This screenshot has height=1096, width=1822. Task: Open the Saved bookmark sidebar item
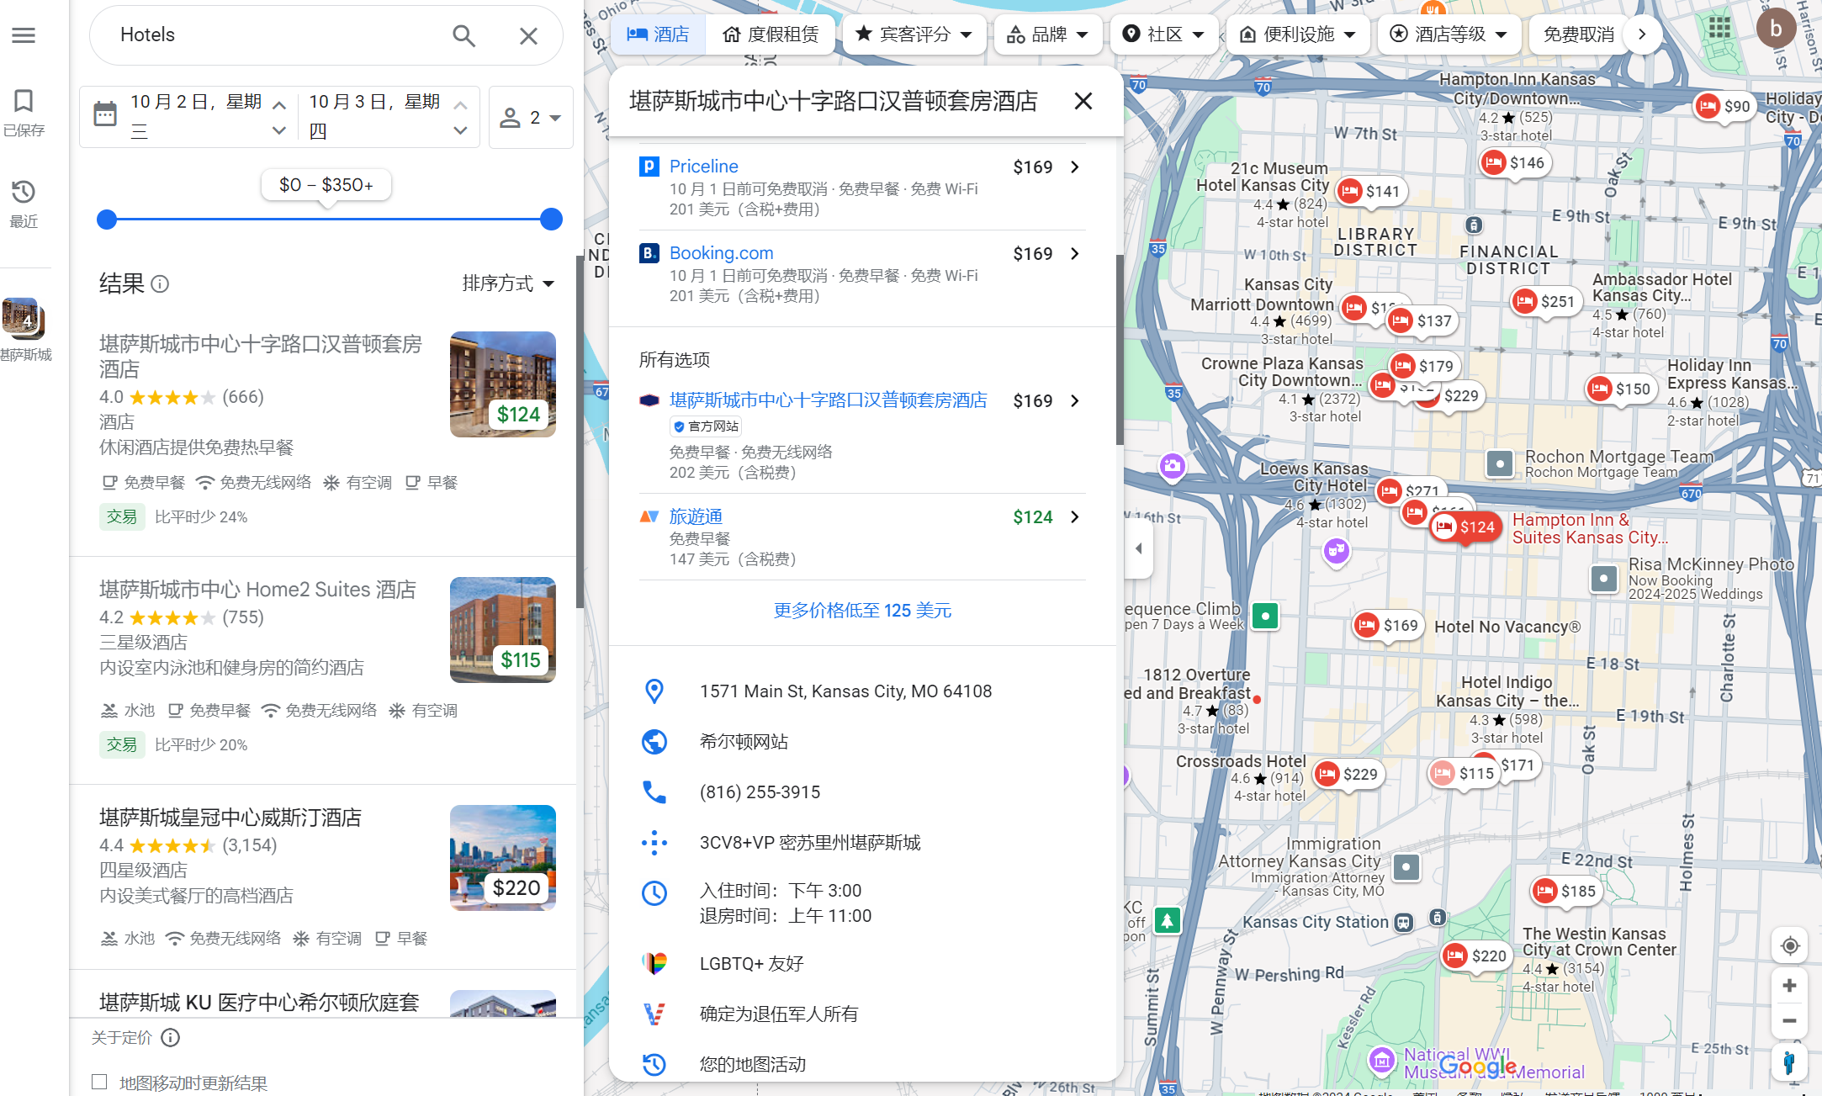[24, 113]
